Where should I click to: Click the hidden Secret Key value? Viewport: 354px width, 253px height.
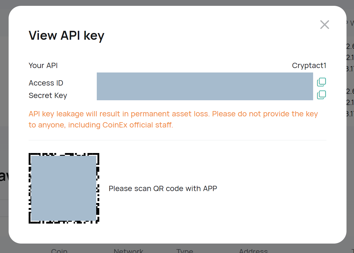pyautogui.click(x=205, y=94)
